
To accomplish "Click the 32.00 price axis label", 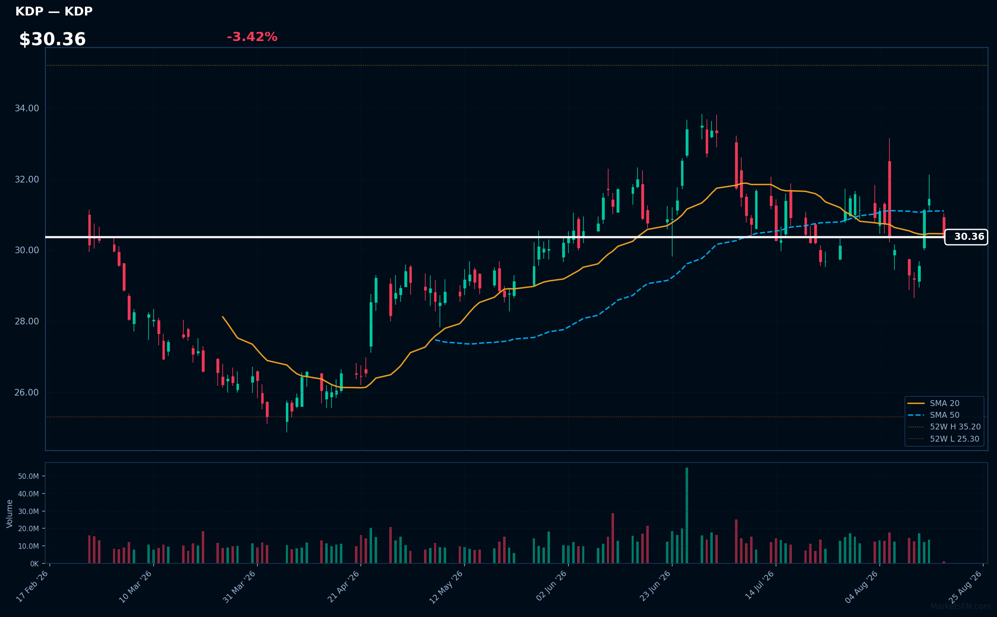I will point(27,180).
